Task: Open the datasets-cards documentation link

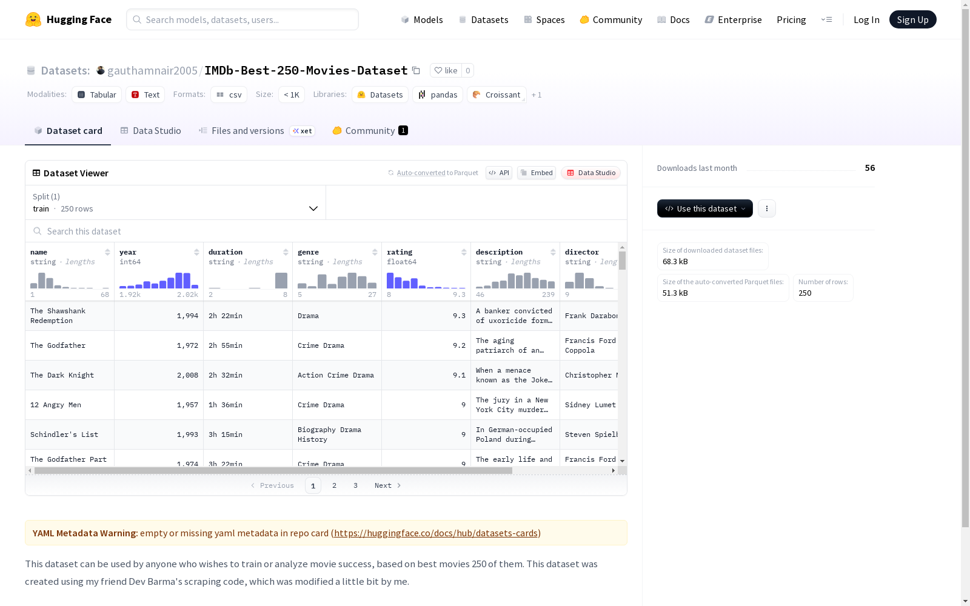Action: pos(436,533)
